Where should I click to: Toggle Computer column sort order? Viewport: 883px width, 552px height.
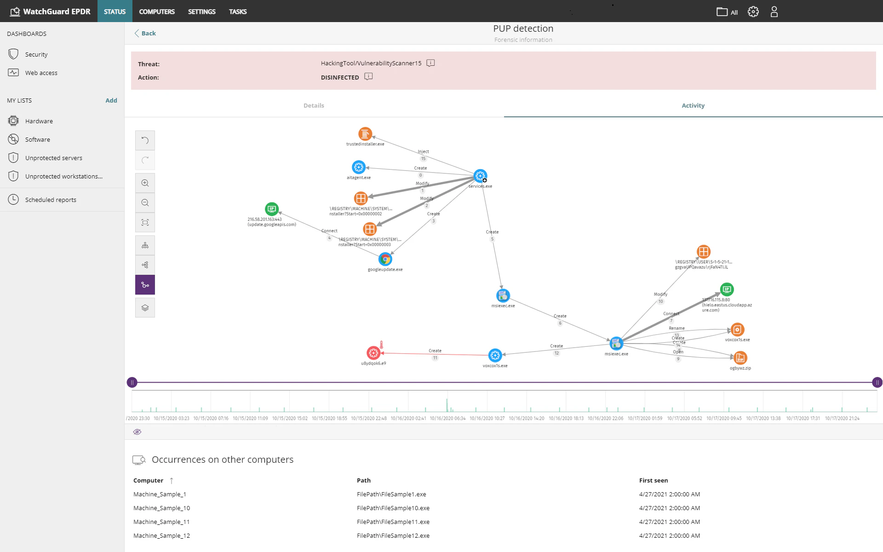pyautogui.click(x=171, y=480)
